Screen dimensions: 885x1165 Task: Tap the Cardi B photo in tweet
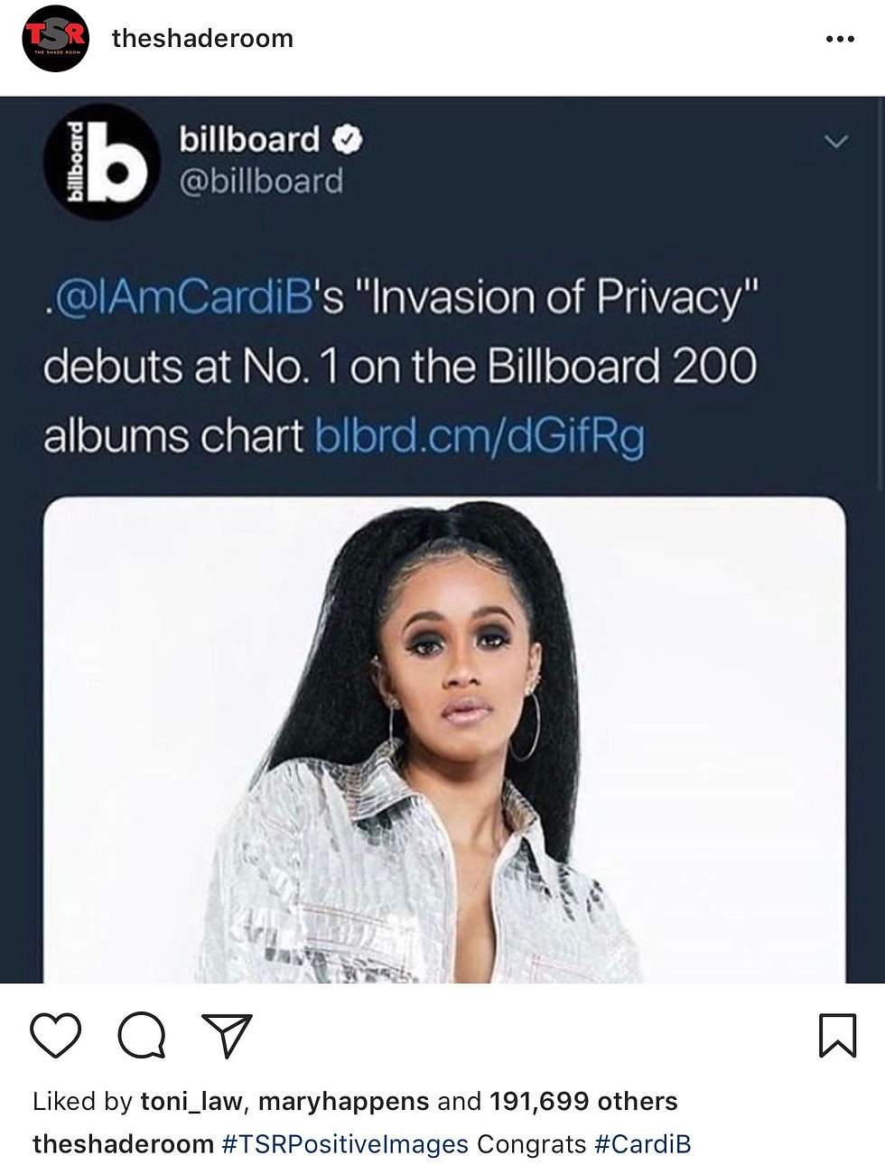(x=444, y=740)
